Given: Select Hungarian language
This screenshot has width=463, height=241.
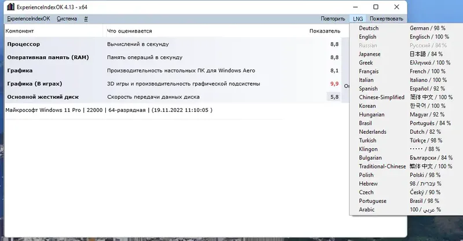Looking at the screenshot, I should (x=406, y=115).
